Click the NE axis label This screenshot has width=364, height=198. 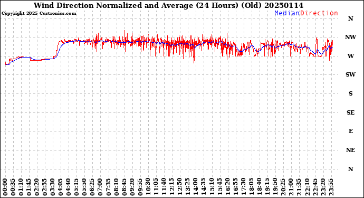(x=350, y=150)
